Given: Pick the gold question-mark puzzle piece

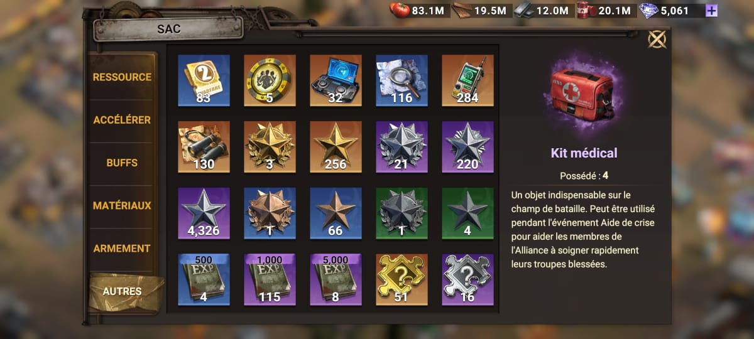Looking at the screenshot, I should click(402, 279).
